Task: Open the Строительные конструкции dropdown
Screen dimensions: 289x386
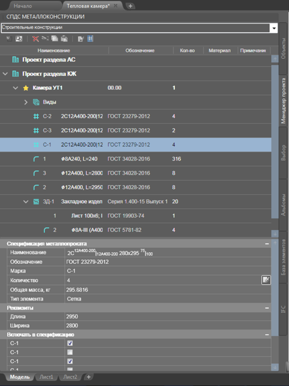Action: pyautogui.click(x=274, y=28)
